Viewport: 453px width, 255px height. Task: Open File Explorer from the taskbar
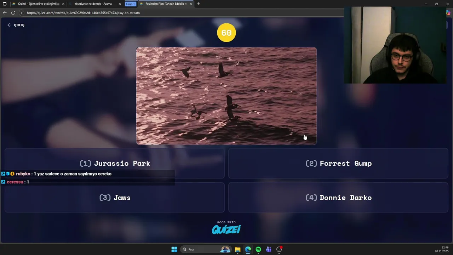(237, 249)
